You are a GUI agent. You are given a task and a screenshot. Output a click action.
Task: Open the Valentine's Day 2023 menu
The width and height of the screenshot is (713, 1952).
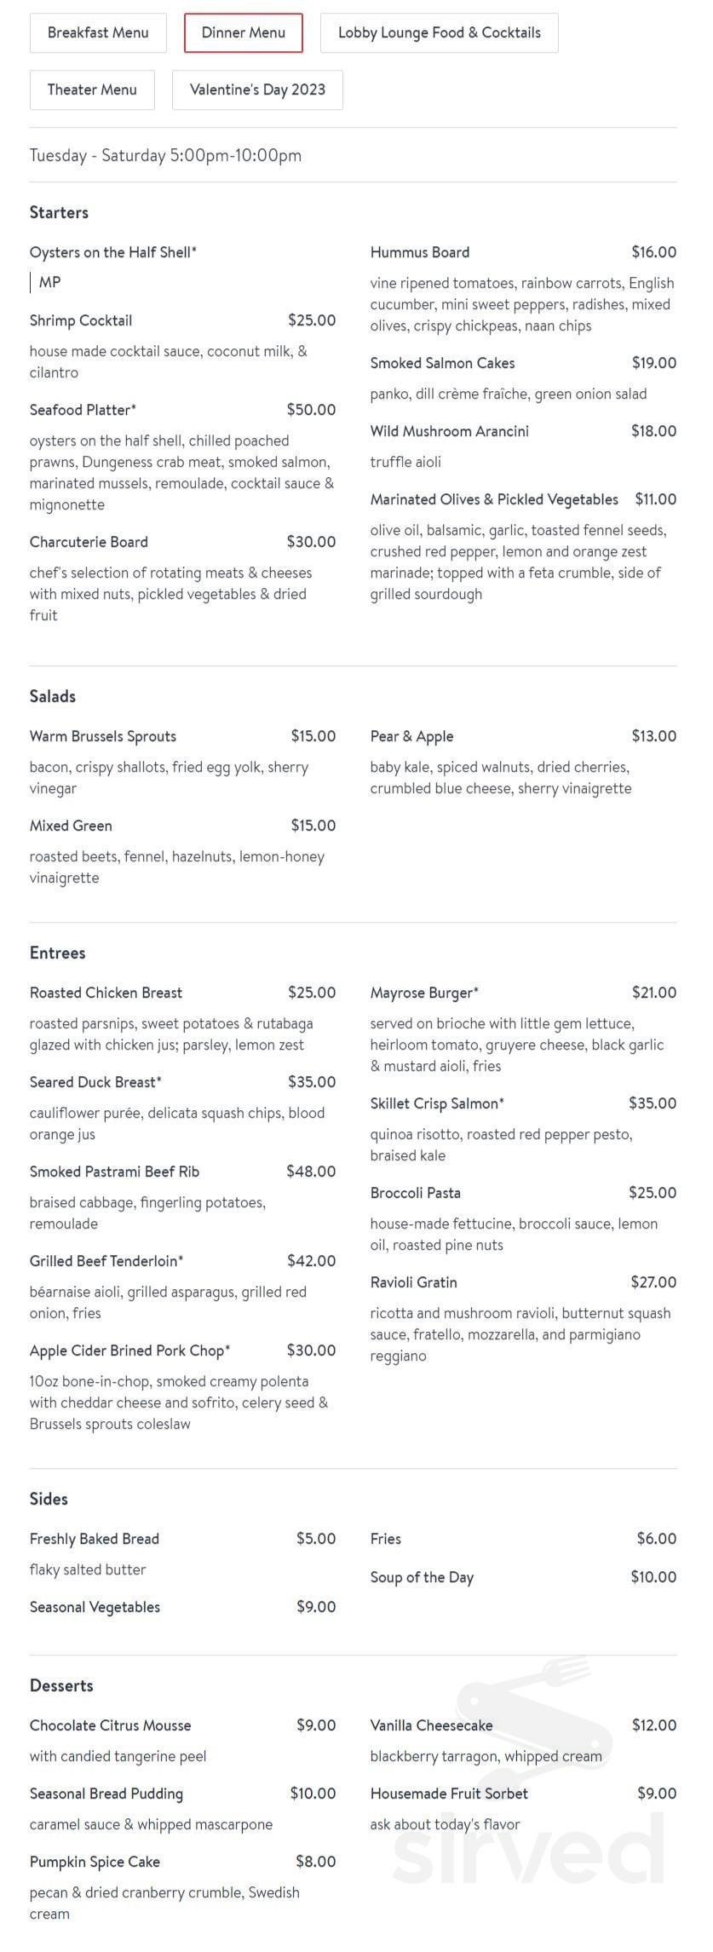click(x=256, y=89)
